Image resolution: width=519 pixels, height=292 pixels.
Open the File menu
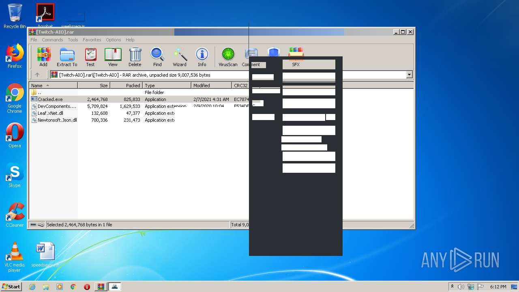pyautogui.click(x=34, y=40)
